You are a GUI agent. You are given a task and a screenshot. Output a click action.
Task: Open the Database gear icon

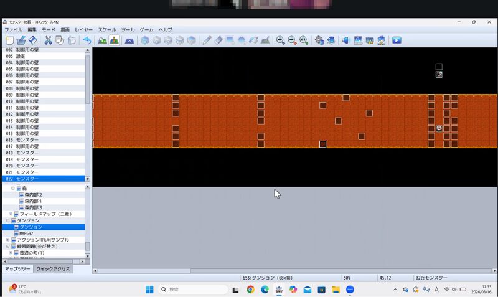point(319,40)
